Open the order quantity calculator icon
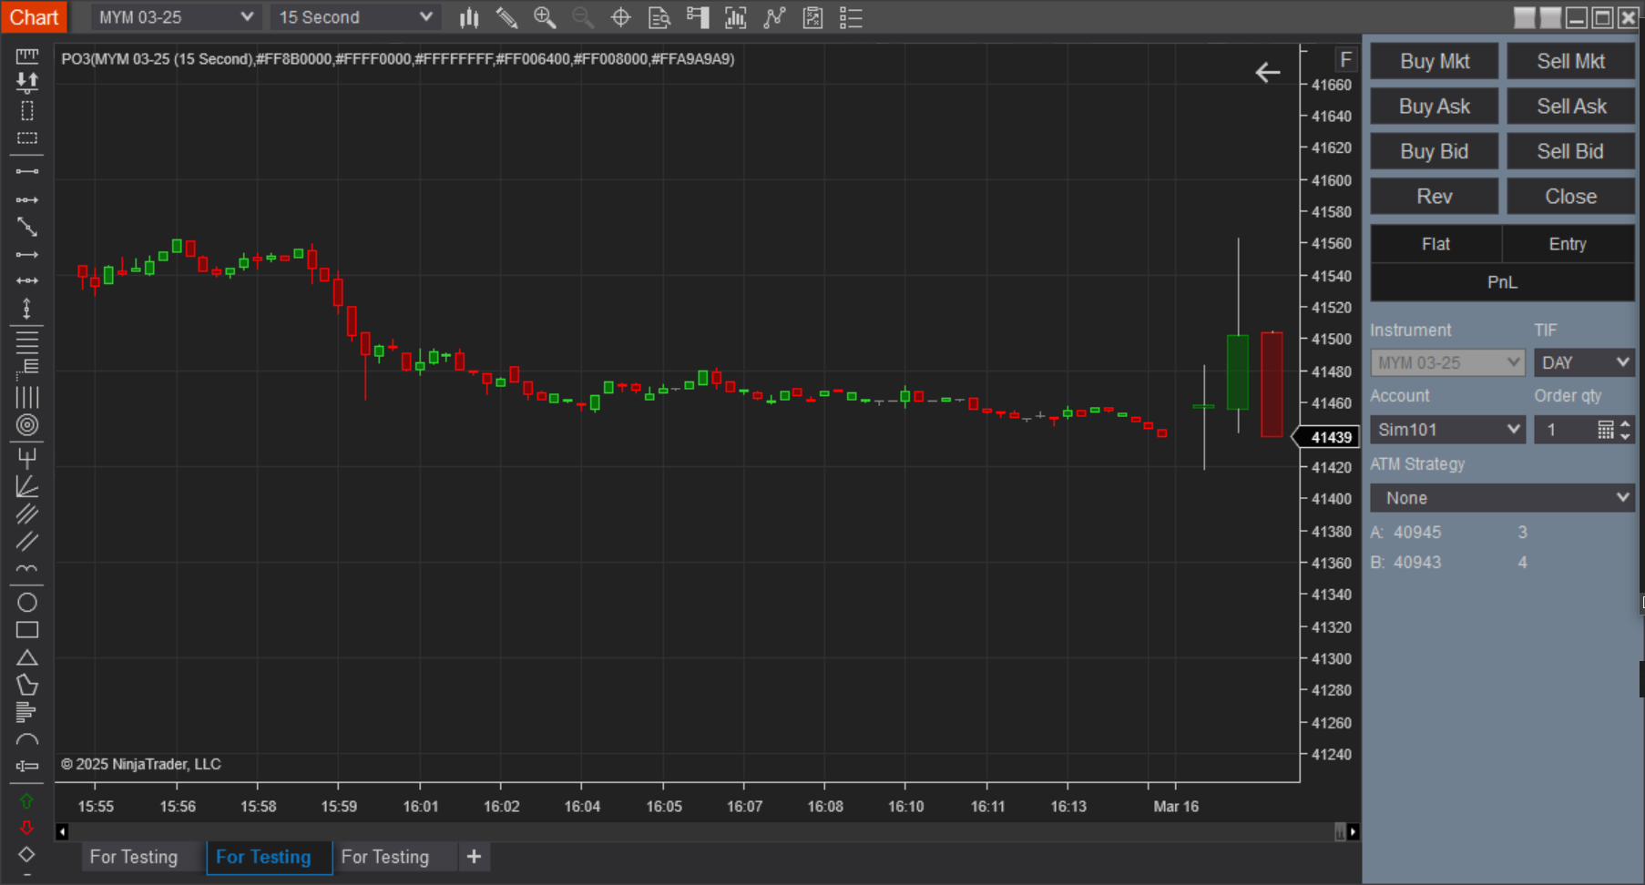The width and height of the screenshot is (1645, 885). click(x=1606, y=430)
